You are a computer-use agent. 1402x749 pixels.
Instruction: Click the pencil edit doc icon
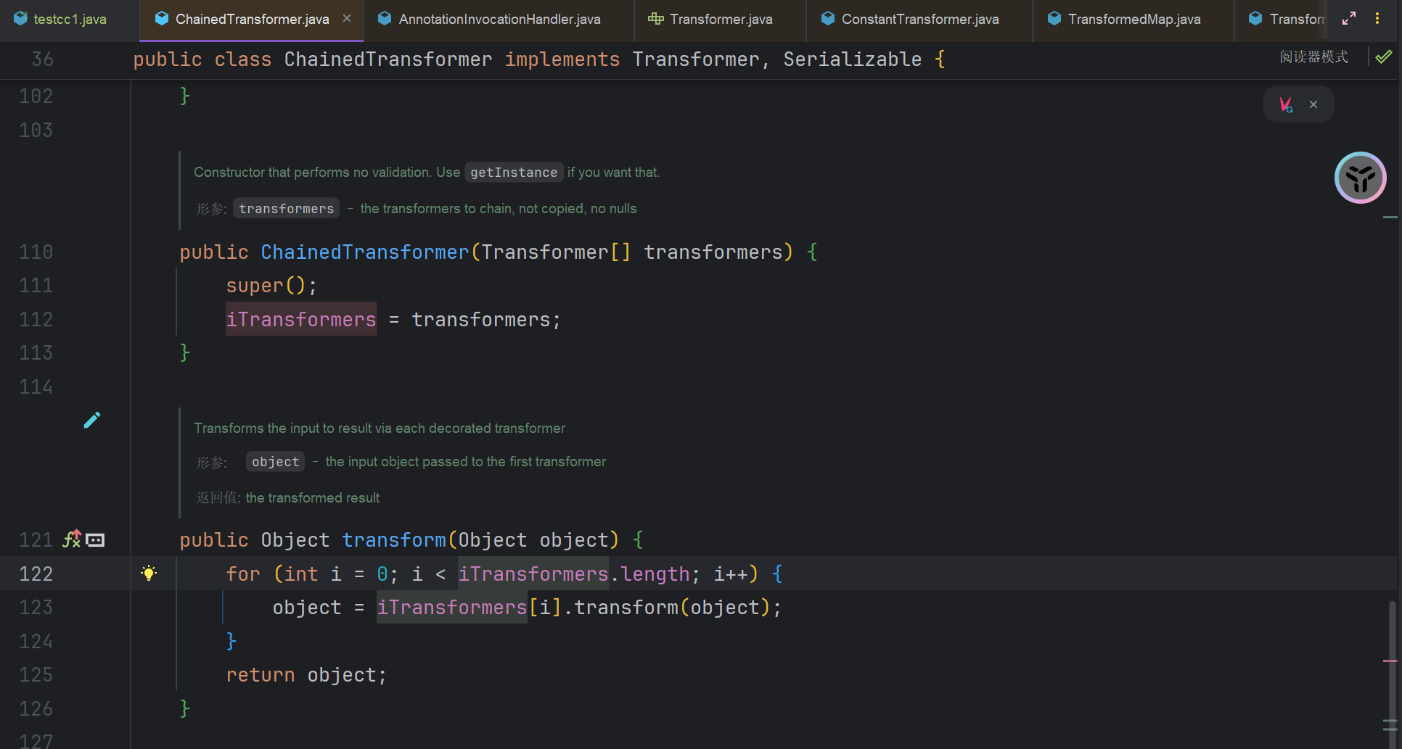(92, 421)
